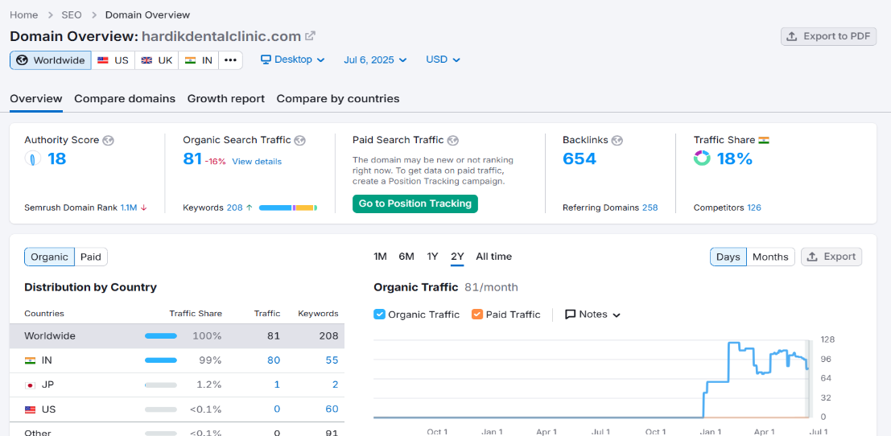Click the globe icon beside Paid Search Traffic
891x436 pixels.
[x=453, y=140]
